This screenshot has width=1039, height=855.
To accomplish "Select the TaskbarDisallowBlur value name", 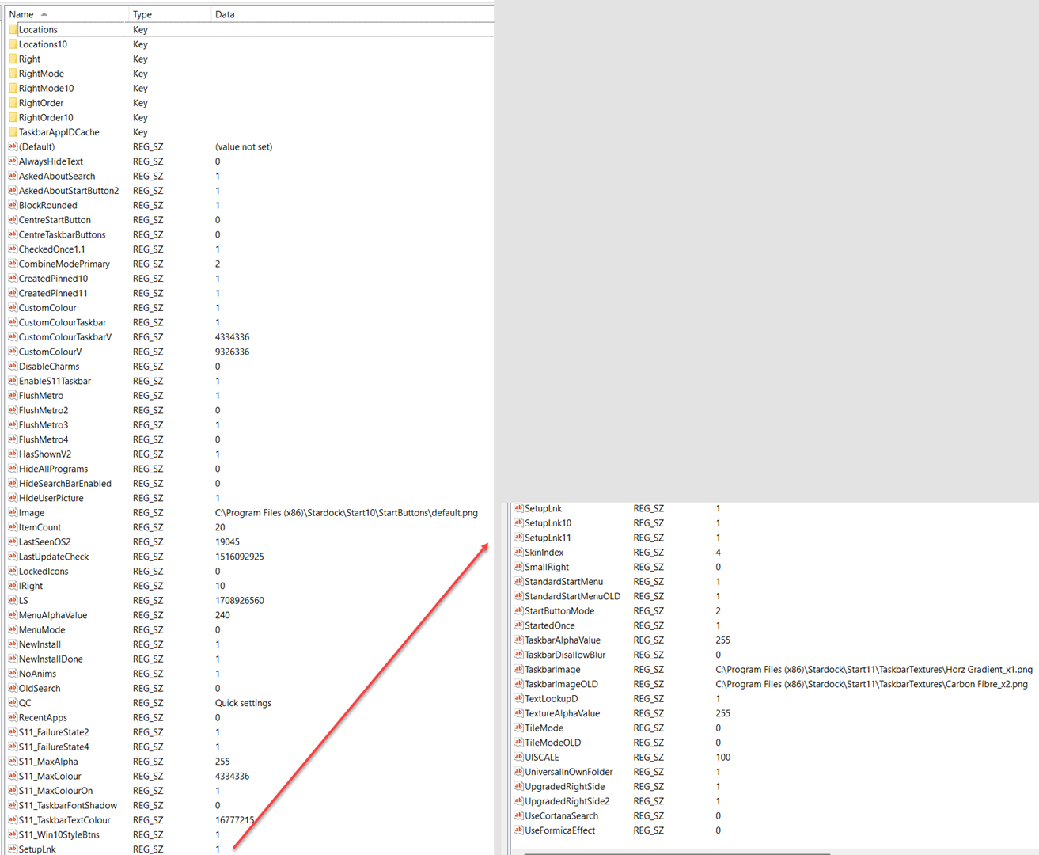I will point(565,655).
